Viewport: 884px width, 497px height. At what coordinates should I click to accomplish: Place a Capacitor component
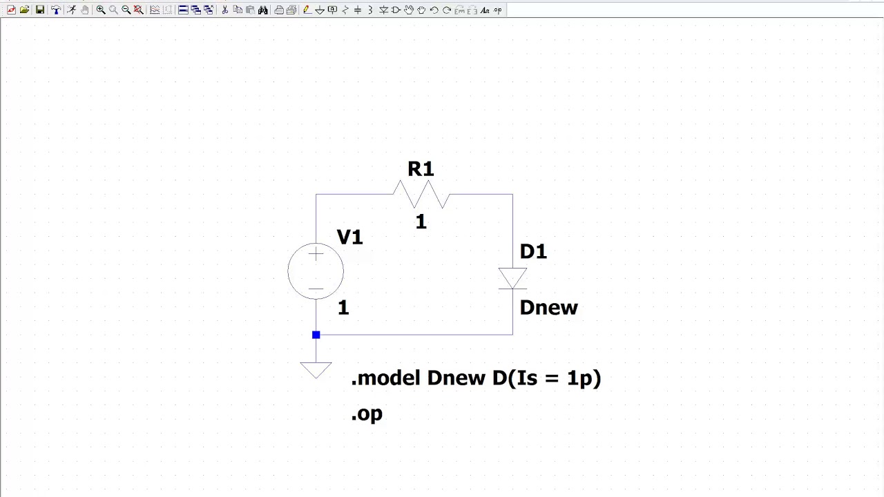(x=358, y=10)
